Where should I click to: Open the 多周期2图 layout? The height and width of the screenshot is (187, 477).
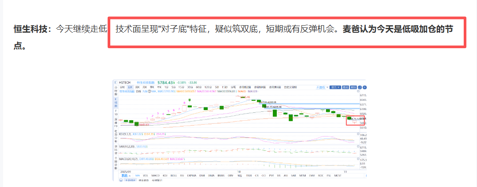[x=245, y=88]
